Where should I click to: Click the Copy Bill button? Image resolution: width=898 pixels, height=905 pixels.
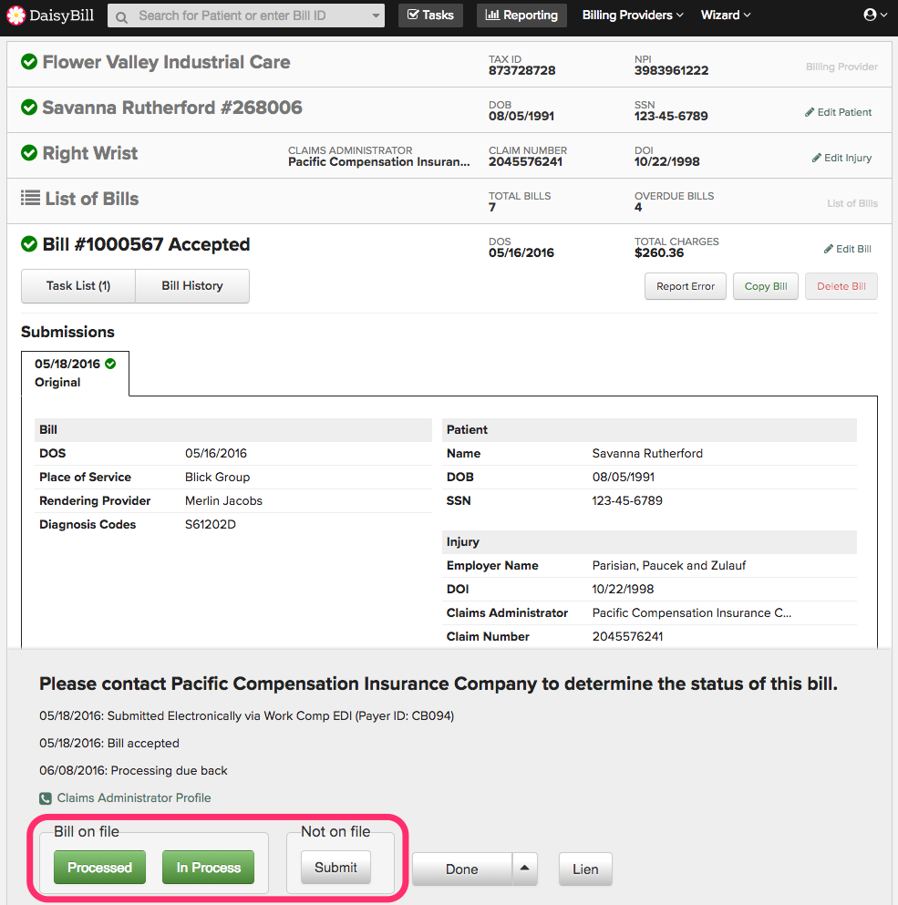(x=766, y=286)
